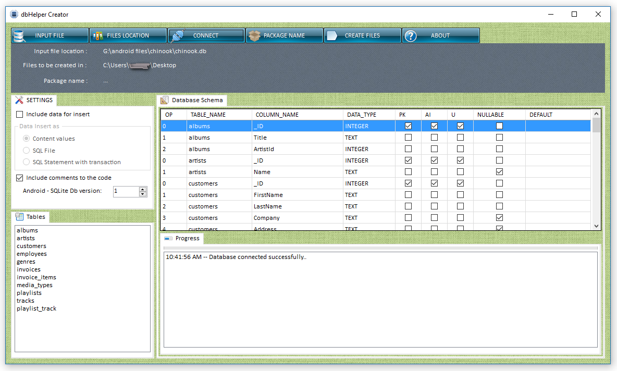Click the question mark About icon
This screenshot has width=617, height=371.
[411, 36]
